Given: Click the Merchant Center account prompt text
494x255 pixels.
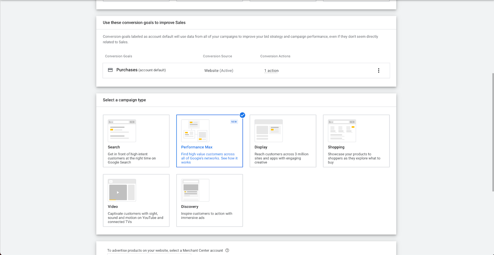Looking at the screenshot, I should (x=165, y=250).
